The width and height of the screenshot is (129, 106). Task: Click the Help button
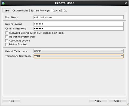[x=11, y=101]
